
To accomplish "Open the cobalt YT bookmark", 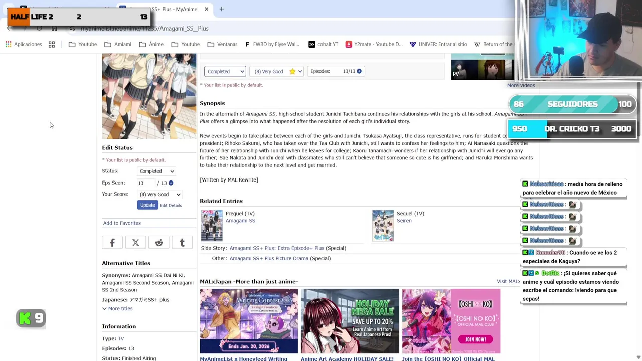I will (x=323, y=44).
